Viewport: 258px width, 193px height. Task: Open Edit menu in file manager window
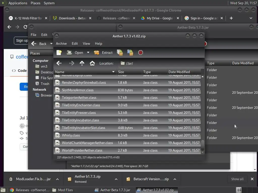[x=44, y=35]
